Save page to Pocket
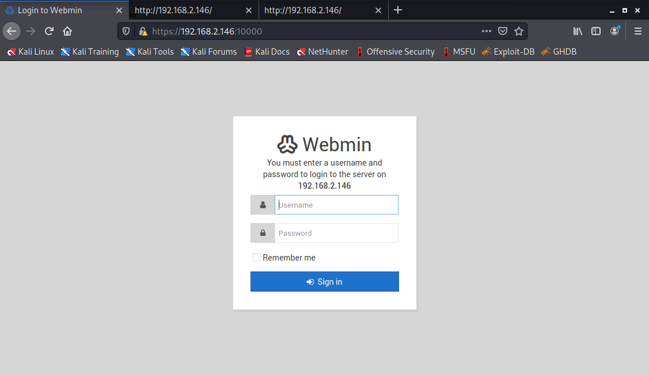The image size is (649, 375). tap(503, 32)
